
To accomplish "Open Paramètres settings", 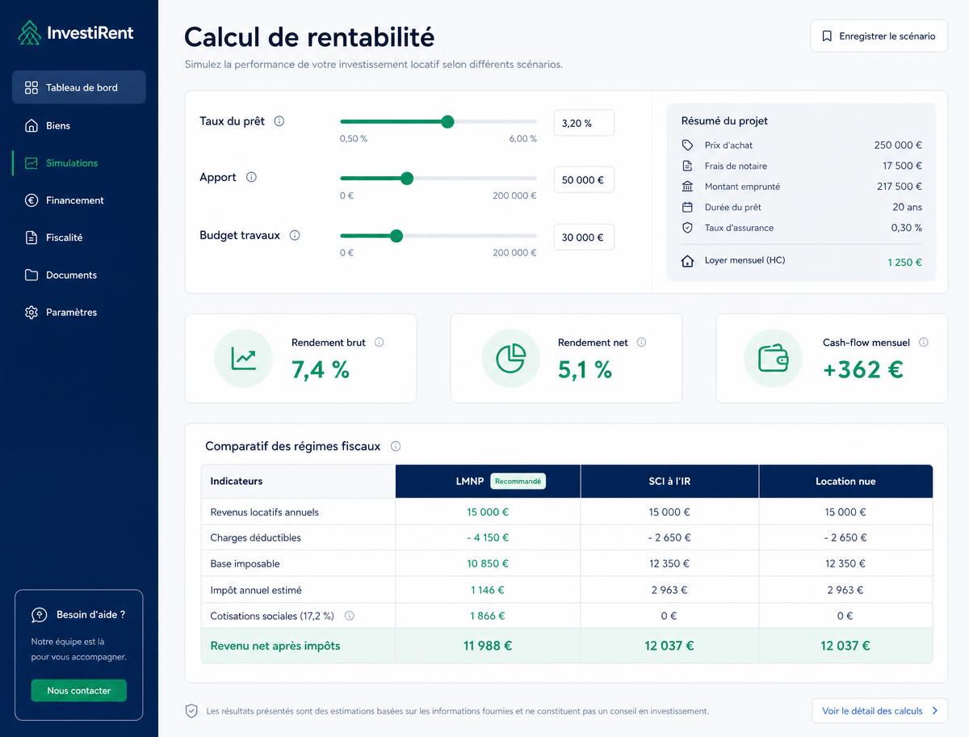I will coord(78,312).
